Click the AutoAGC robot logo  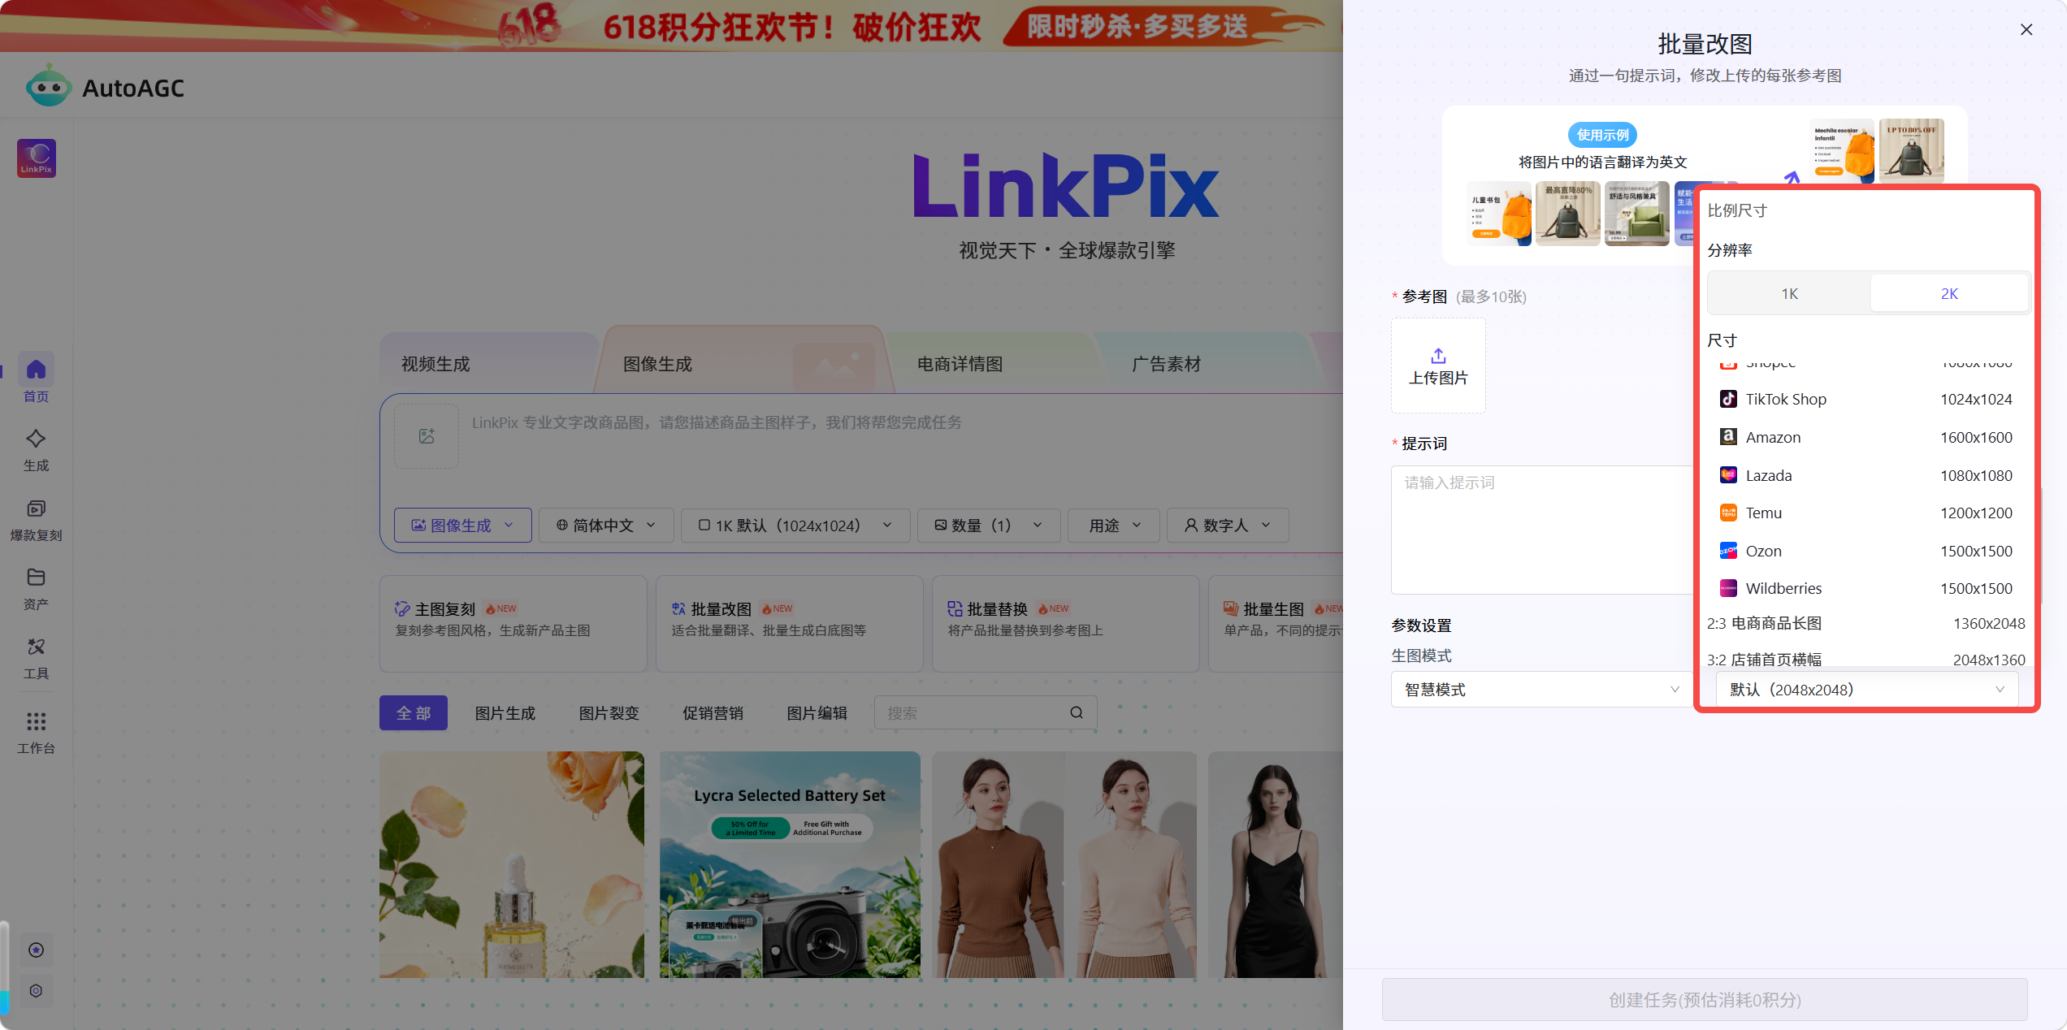click(49, 86)
